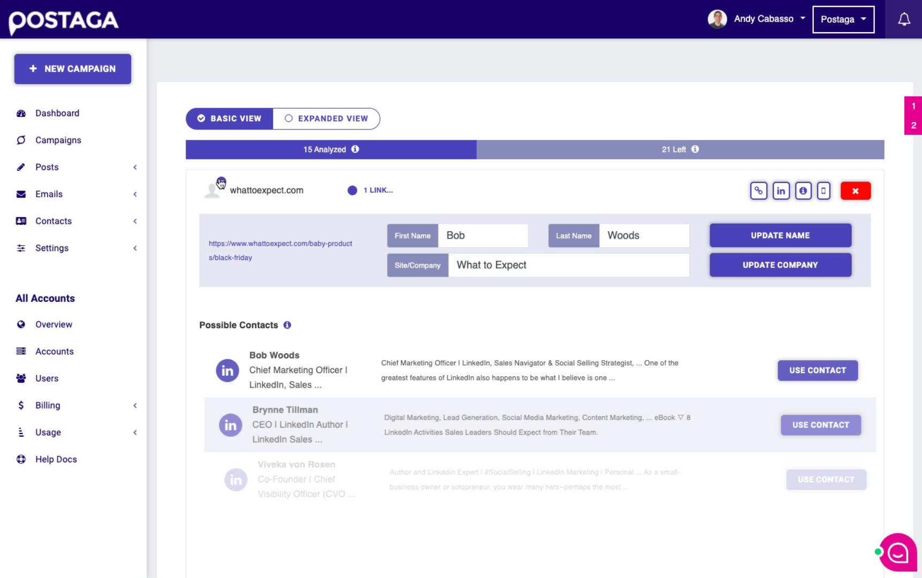Open notifications bell icon
Viewport: 922px width, 578px height.
pos(904,19)
